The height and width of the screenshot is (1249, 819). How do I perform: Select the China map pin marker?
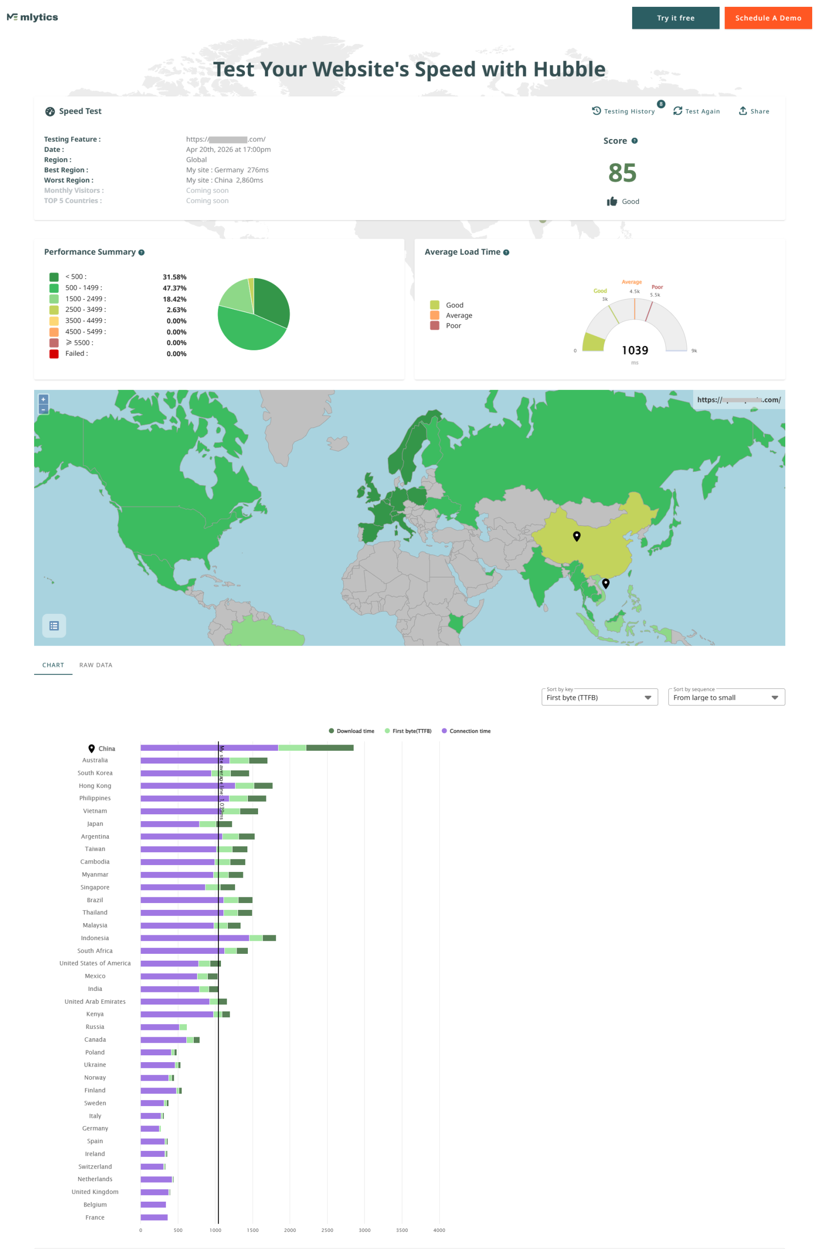(576, 536)
